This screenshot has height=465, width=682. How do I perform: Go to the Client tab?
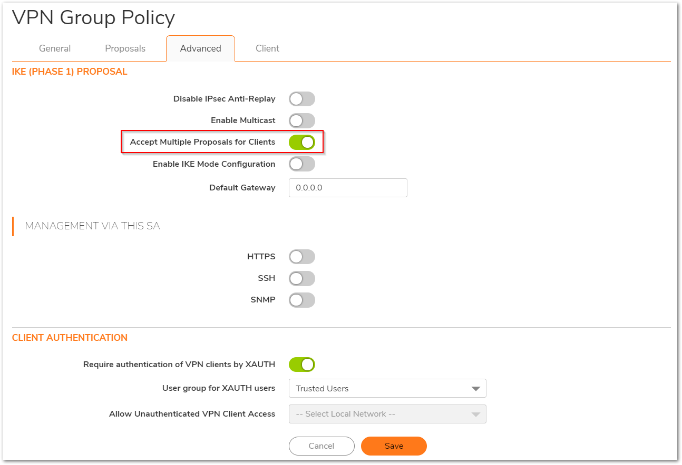pyautogui.click(x=267, y=48)
